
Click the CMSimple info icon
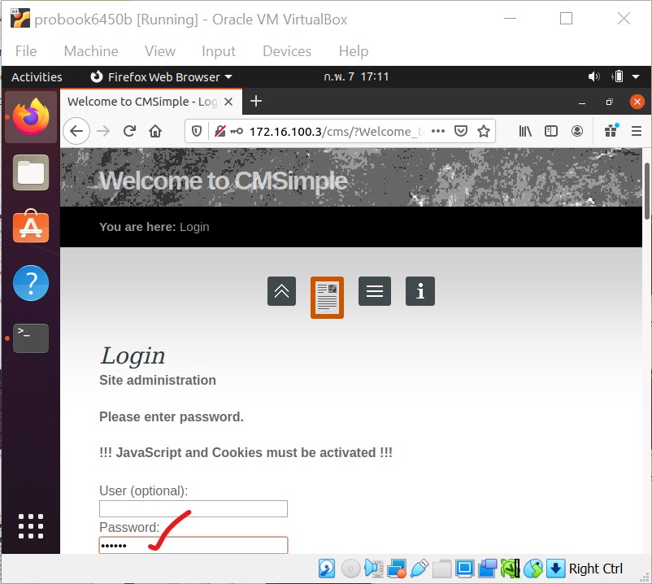click(x=420, y=291)
